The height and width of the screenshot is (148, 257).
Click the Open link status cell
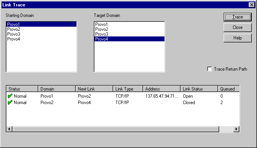click(x=188, y=96)
